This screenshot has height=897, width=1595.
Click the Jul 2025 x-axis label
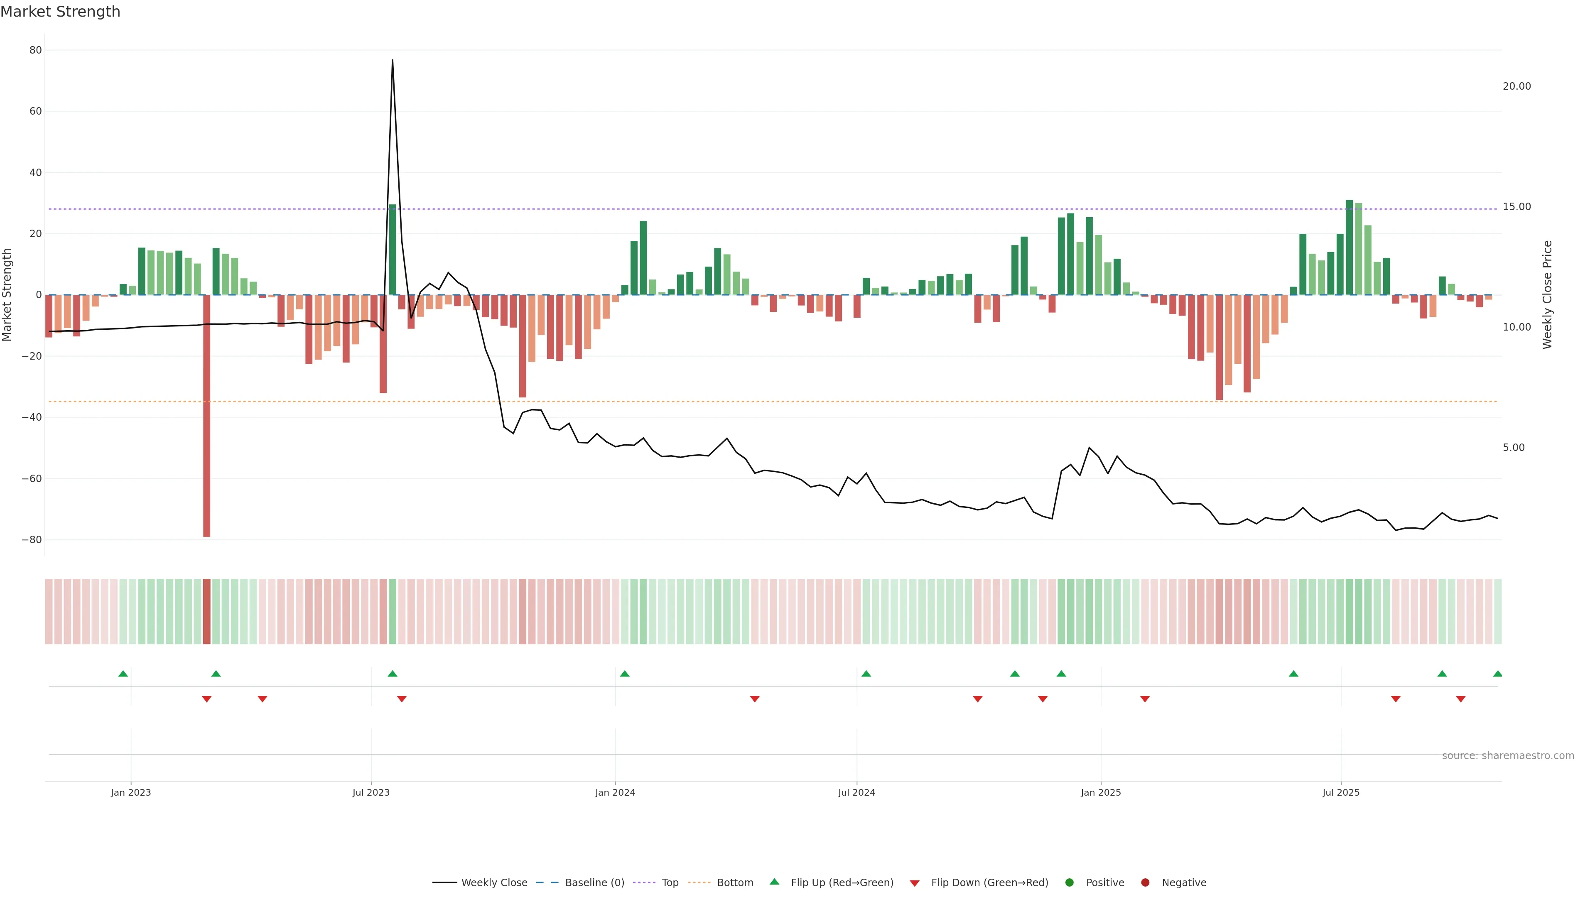pos(1340,792)
